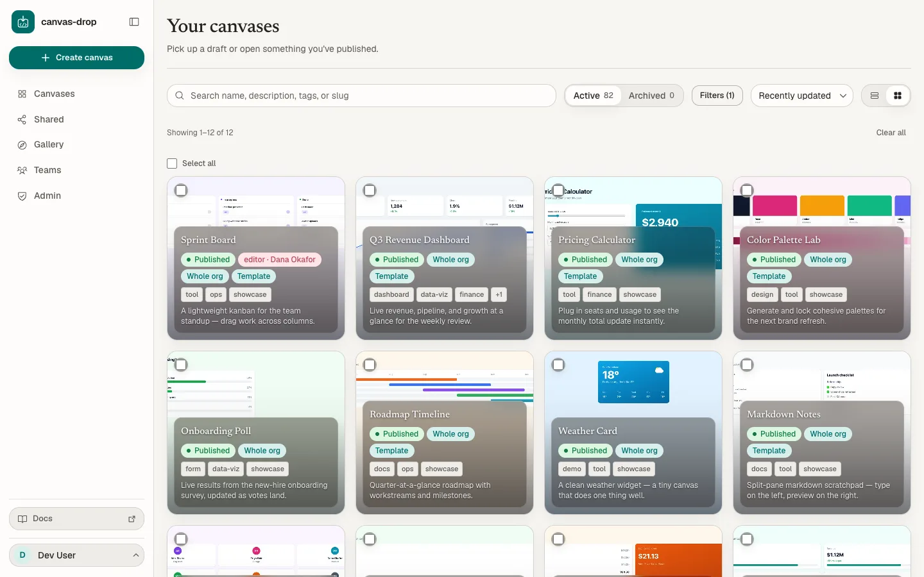Click the Markdown Notes title

[x=783, y=414]
